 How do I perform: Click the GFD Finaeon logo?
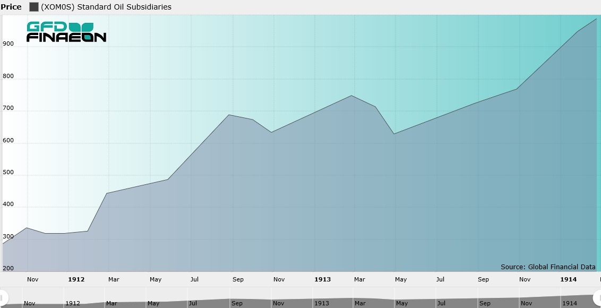click(66, 32)
